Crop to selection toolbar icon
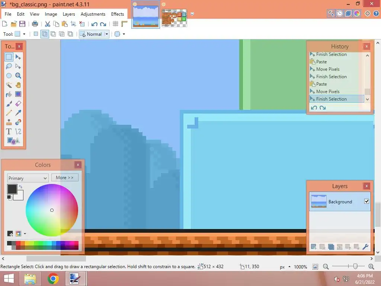381x286 pixels. (x=73, y=24)
